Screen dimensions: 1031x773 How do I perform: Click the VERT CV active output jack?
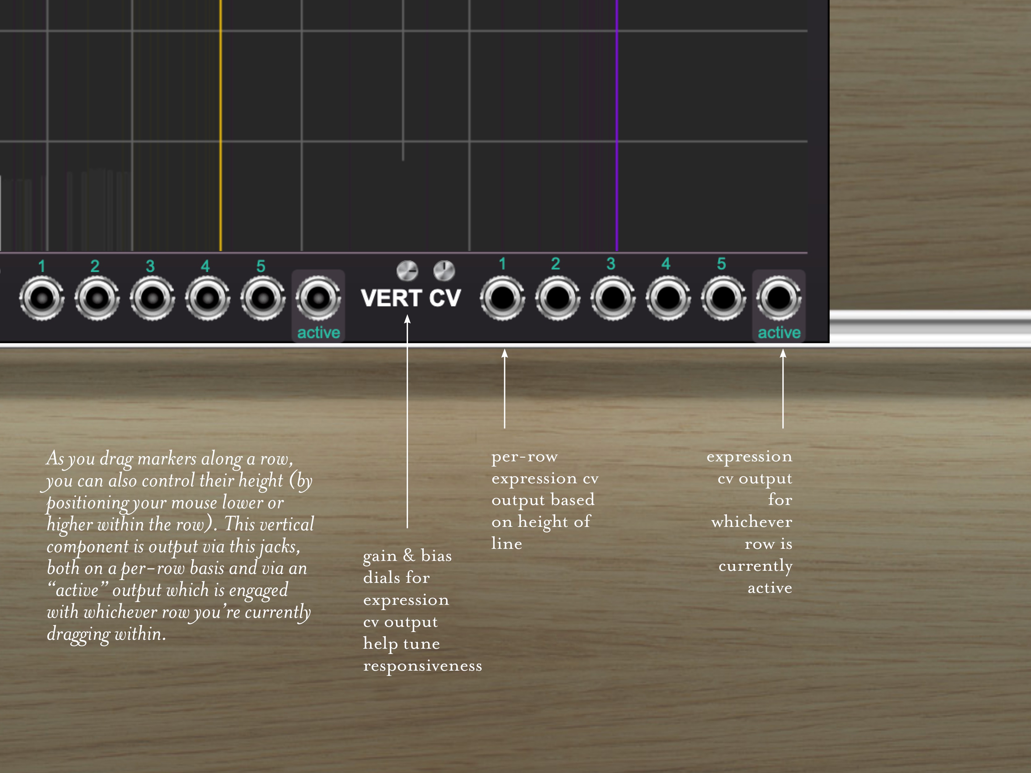pyautogui.click(x=779, y=298)
